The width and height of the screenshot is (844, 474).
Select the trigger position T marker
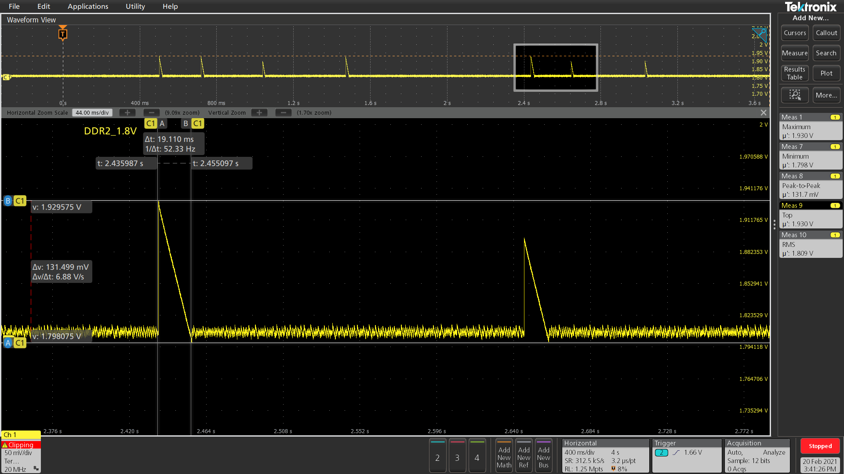63,34
